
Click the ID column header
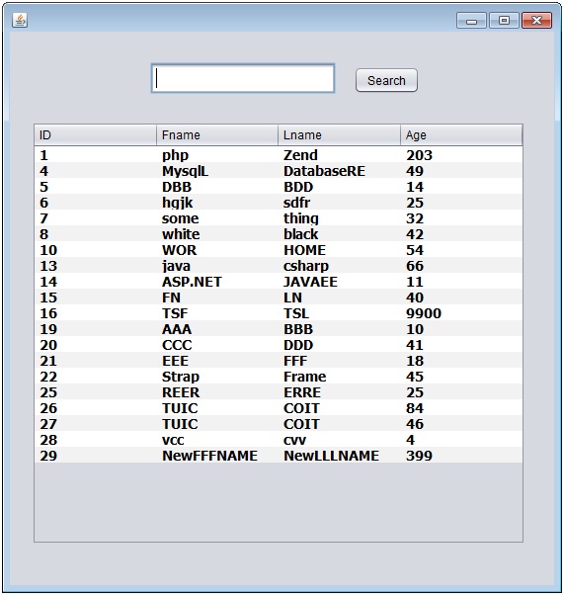[x=96, y=135]
